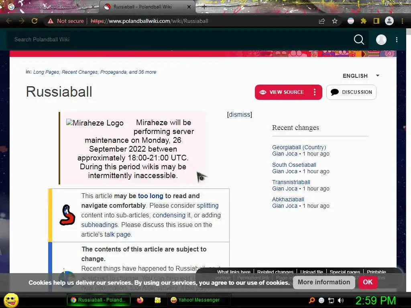Open the Discussion page button
The height and width of the screenshot is (308, 411).
coord(351,92)
